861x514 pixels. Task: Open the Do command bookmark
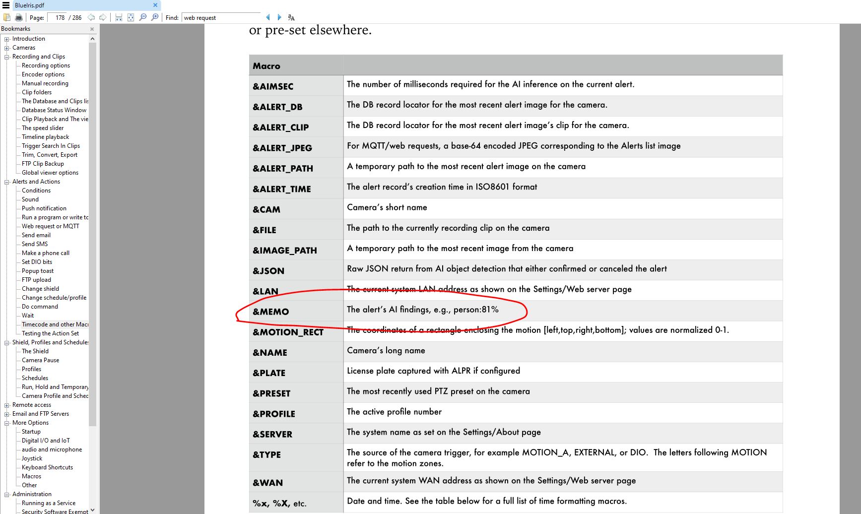point(40,307)
